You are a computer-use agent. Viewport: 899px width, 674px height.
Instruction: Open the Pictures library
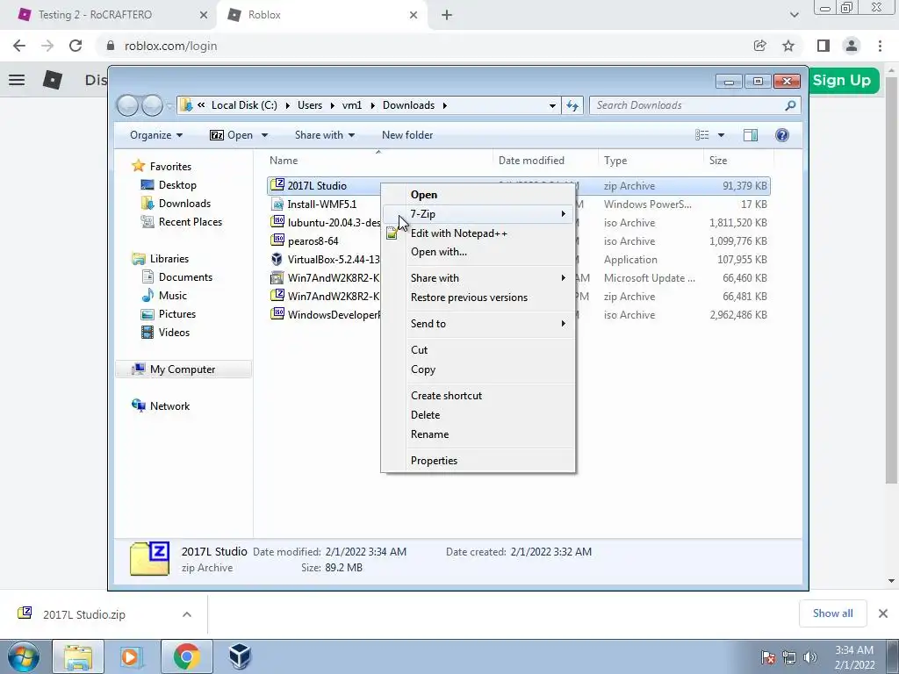tap(176, 314)
